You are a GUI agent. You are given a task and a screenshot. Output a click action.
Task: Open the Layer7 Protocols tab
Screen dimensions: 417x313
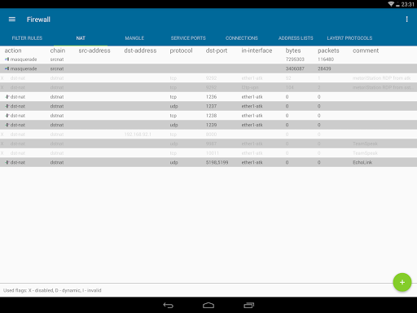(x=349, y=38)
